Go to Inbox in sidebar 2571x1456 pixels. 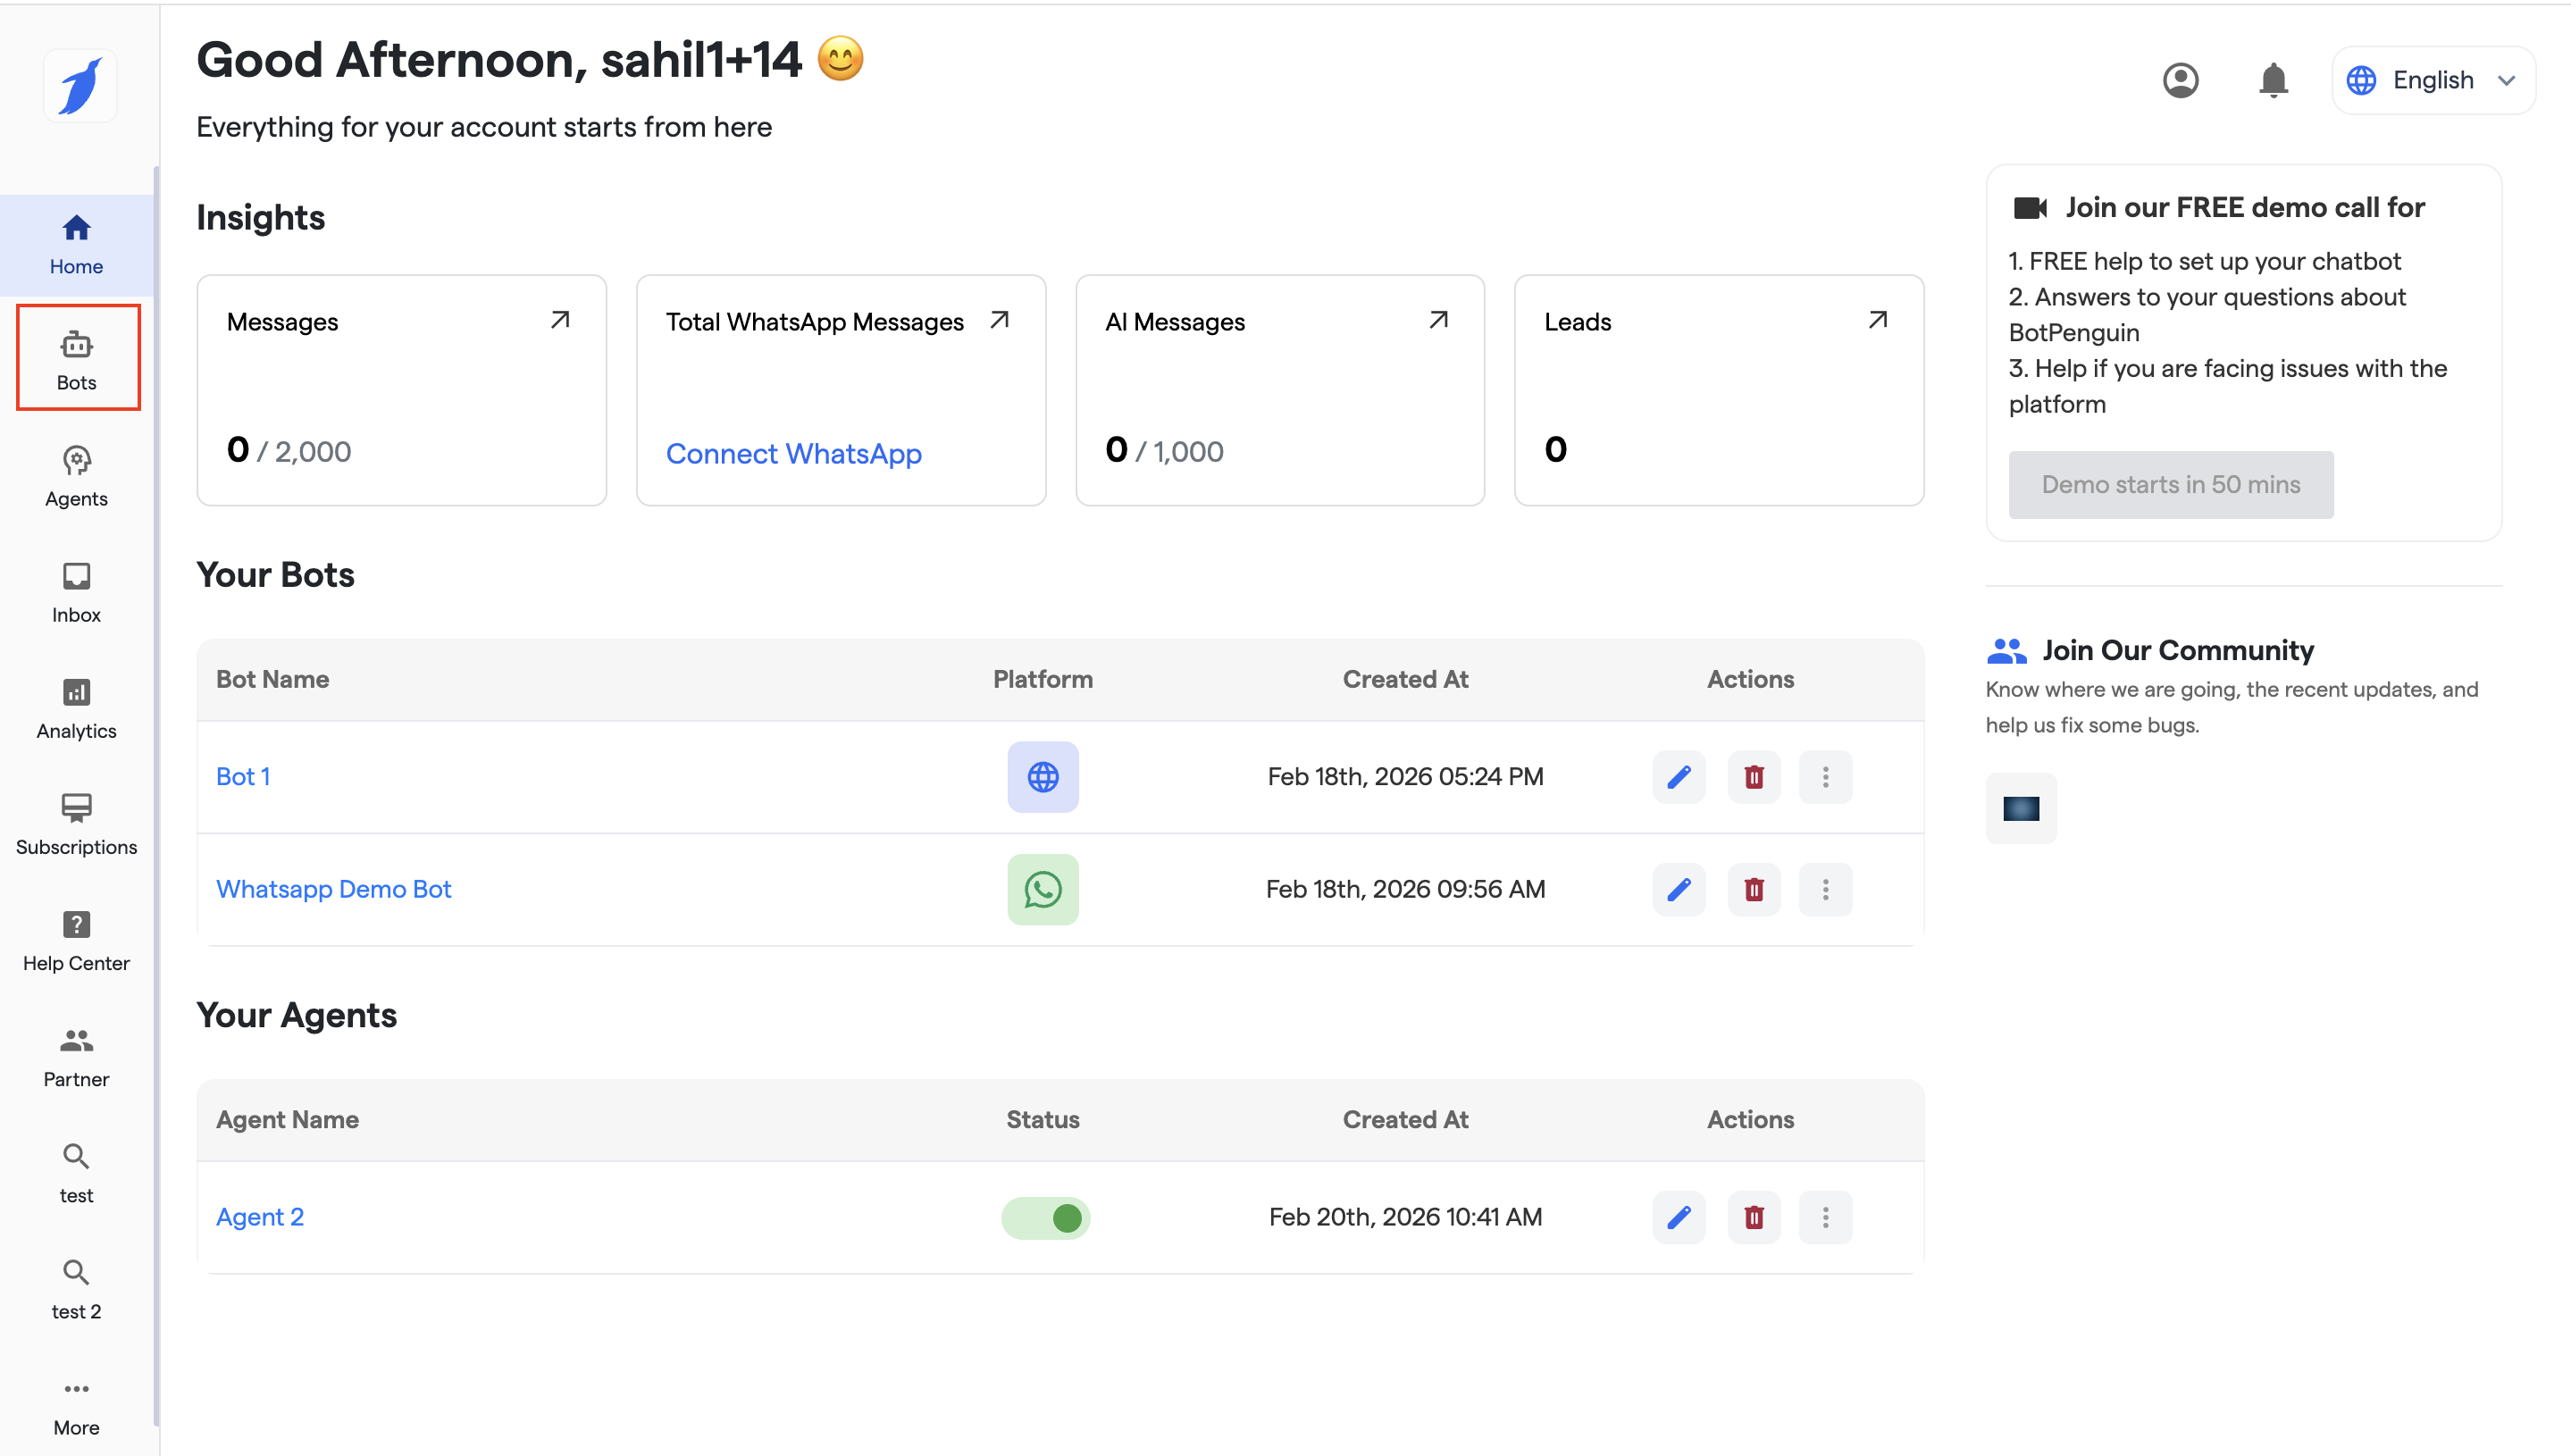[x=77, y=592]
